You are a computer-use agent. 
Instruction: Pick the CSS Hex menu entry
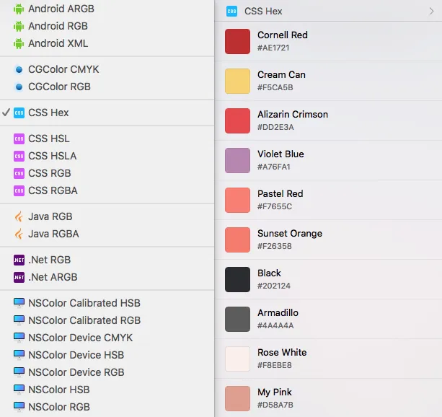(107, 113)
